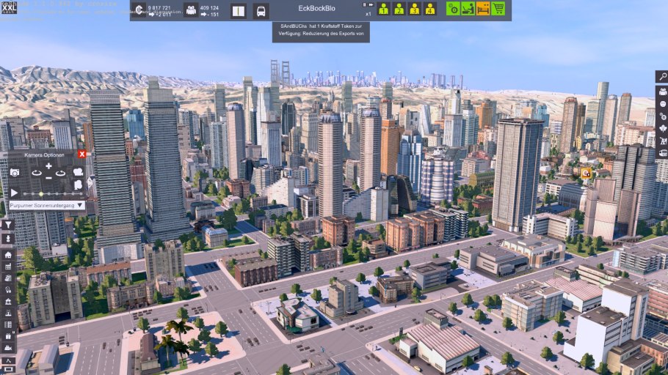Select yellow citizen class tab 4
Image resolution: width=668 pixels, height=375 pixels.
tap(430, 10)
